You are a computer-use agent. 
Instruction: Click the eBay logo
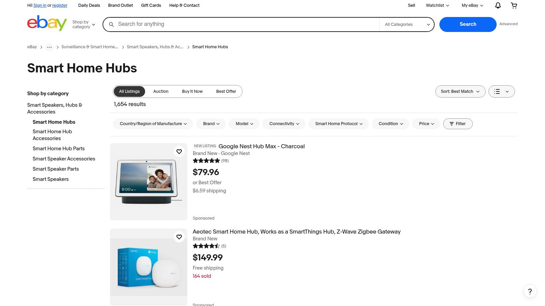[47, 23]
